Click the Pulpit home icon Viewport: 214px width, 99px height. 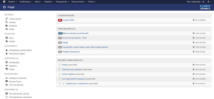point(4,7)
